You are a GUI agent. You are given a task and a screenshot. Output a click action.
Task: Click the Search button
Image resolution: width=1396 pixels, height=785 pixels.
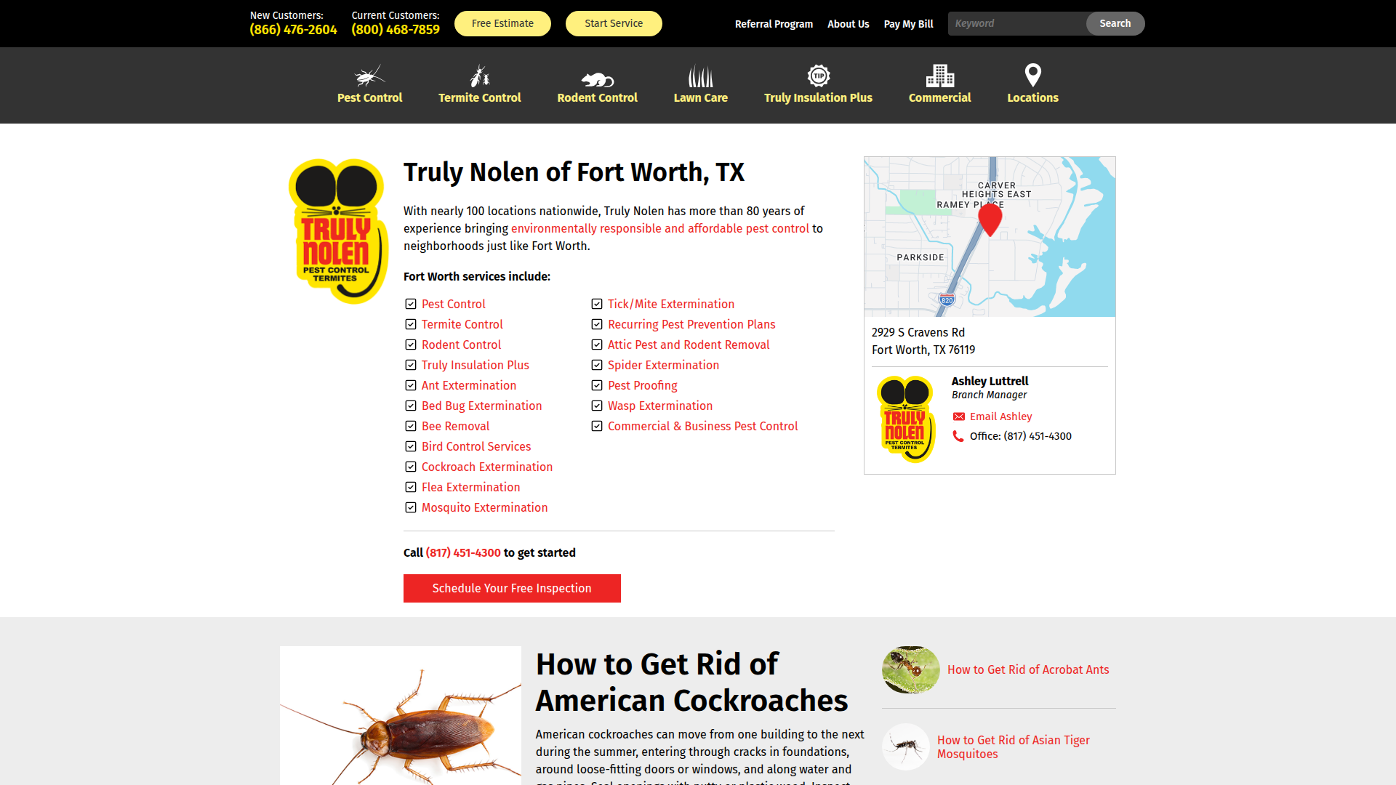tap(1115, 23)
